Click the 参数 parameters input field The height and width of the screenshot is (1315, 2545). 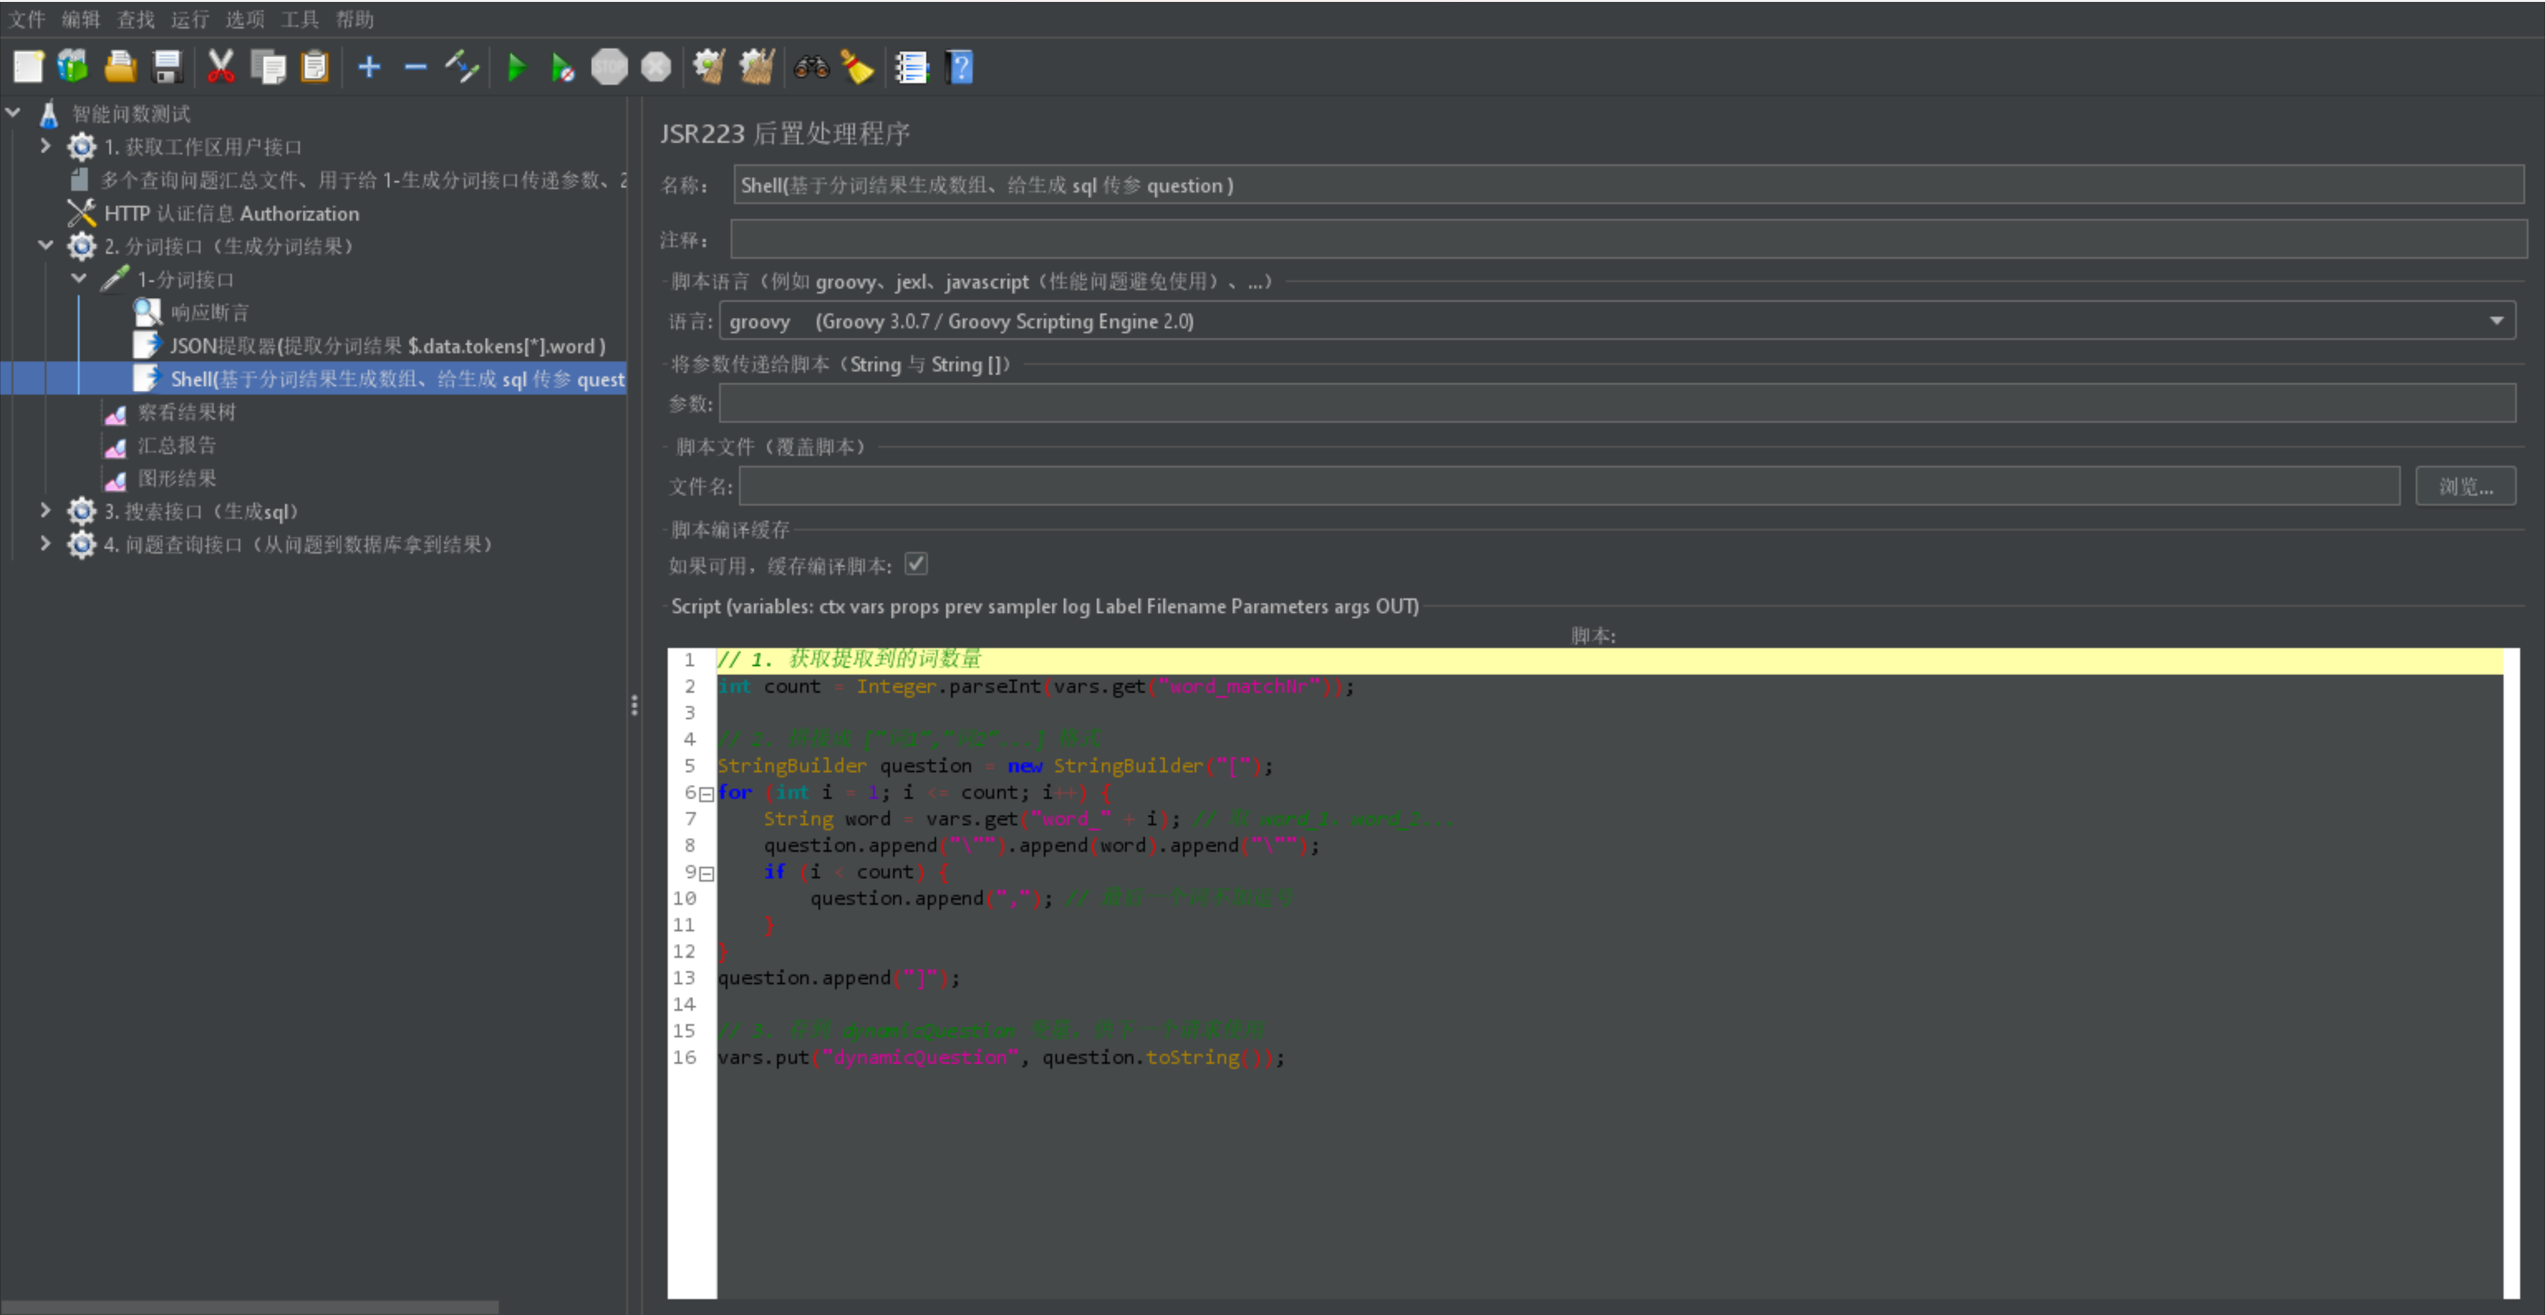click(x=1617, y=403)
